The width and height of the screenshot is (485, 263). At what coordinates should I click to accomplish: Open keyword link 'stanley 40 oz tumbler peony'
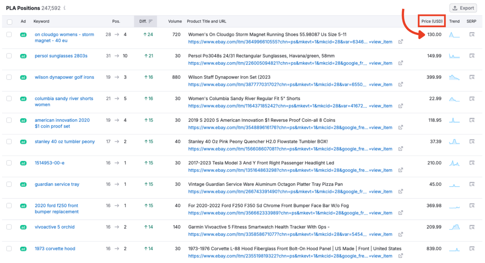coord(65,141)
